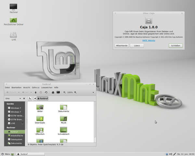The height and width of the screenshot is (156, 195).
Task: Open the Datei menu
Action: [7, 87]
